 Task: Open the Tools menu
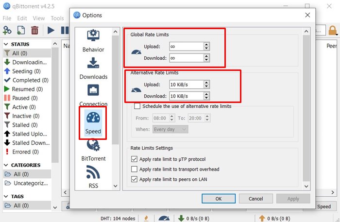pyautogui.click(x=57, y=18)
